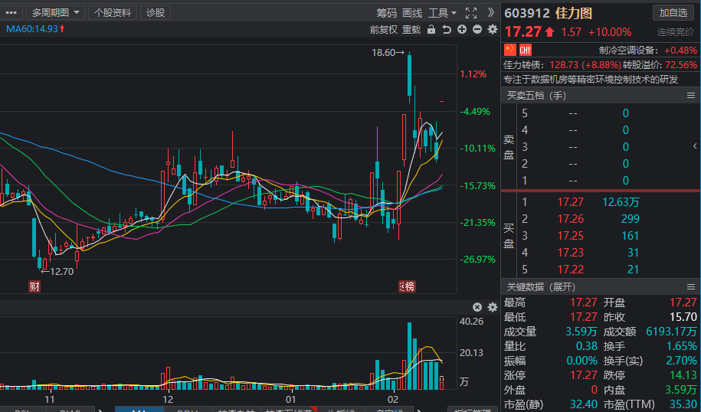Click the 12.63万 bid volume
The height and width of the screenshot is (412, 701).
point(621,202)
